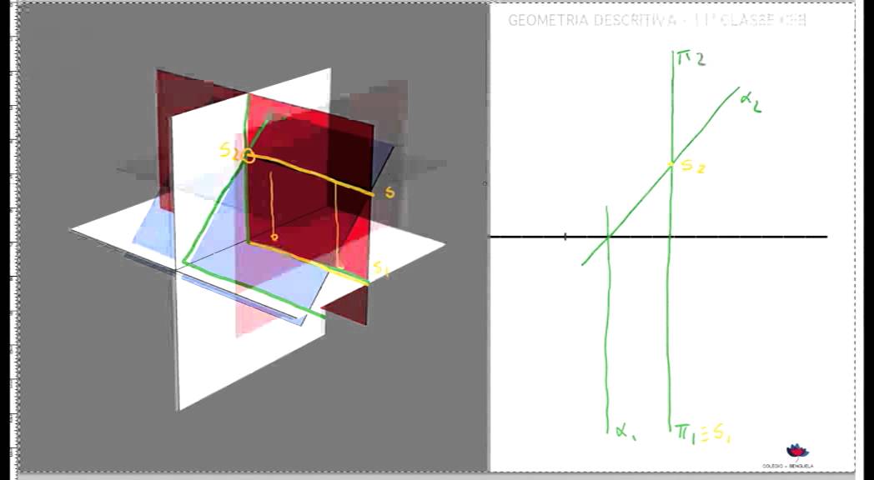874x480 pixels.
Task: Select the green π2 label
Action: (691, 58)
